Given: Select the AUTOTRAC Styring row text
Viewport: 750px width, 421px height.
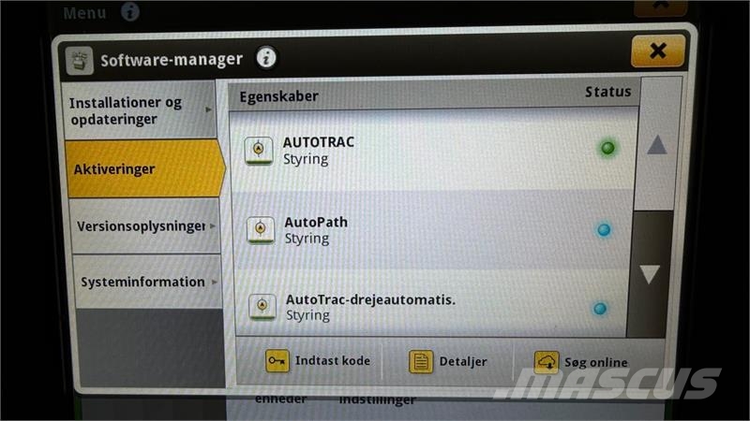Looking at the screenshot, I should click(319, 151).
